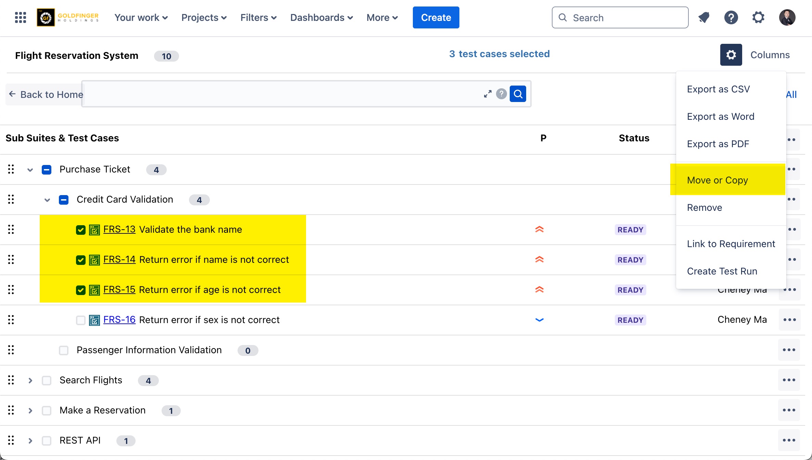The width and height of the screenshot is (812, 460).
Task: Click the blue Create button
Action: point(436,17)
